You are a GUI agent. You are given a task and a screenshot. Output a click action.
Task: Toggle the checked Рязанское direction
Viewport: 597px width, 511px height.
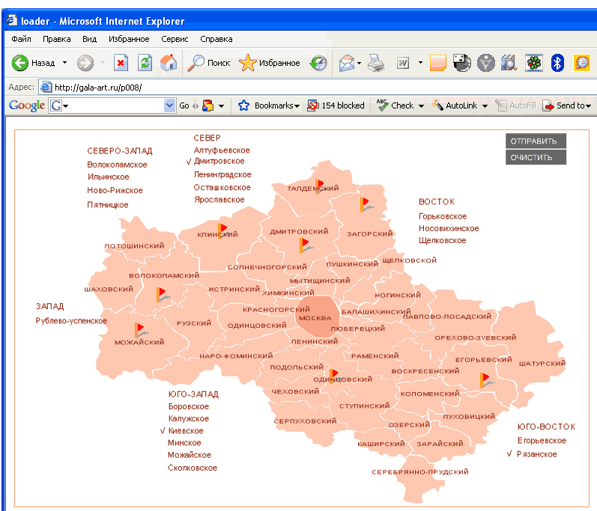click(x=536, y=454)
